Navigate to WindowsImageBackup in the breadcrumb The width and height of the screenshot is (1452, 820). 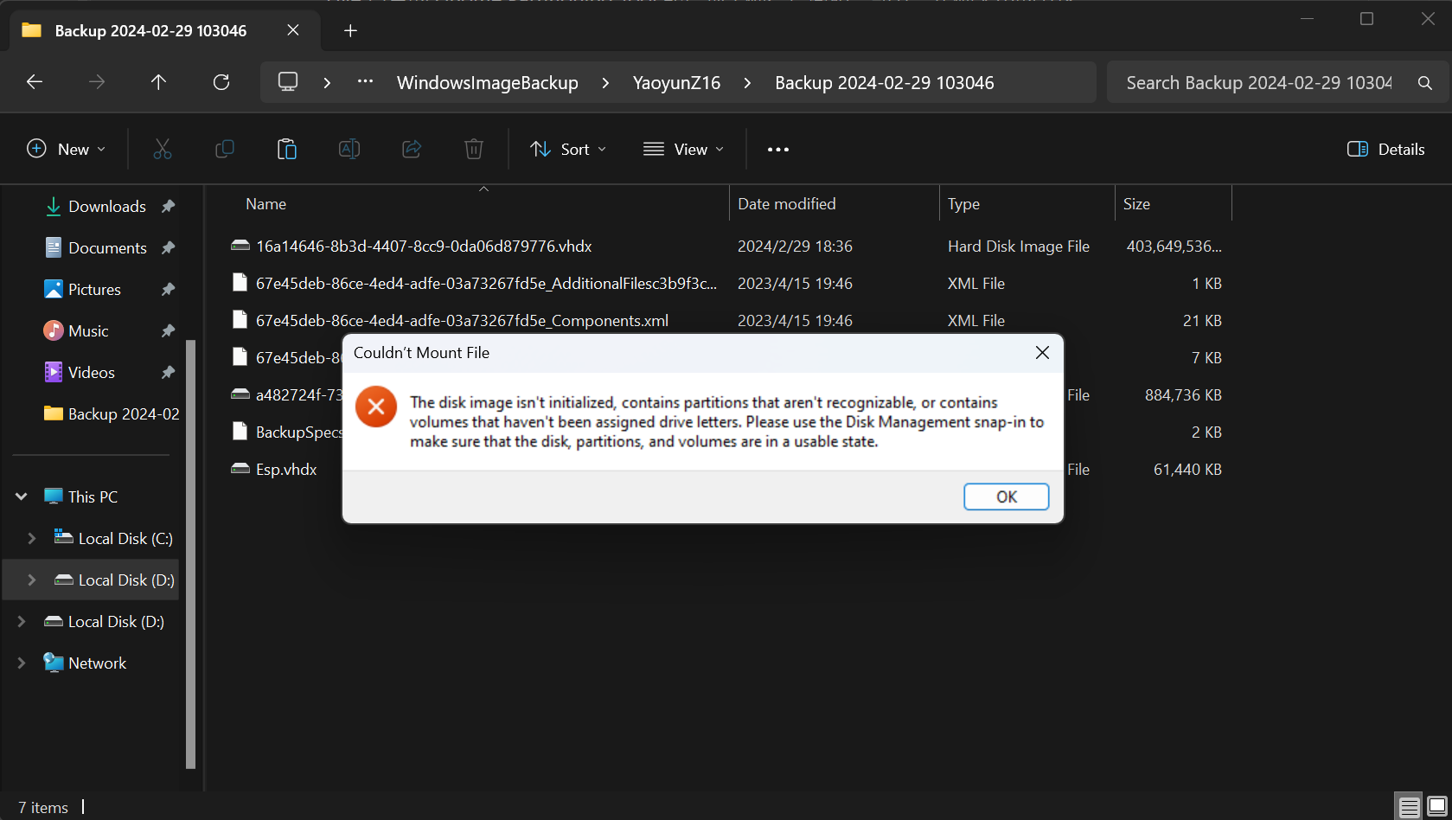[x=487, y=82]
